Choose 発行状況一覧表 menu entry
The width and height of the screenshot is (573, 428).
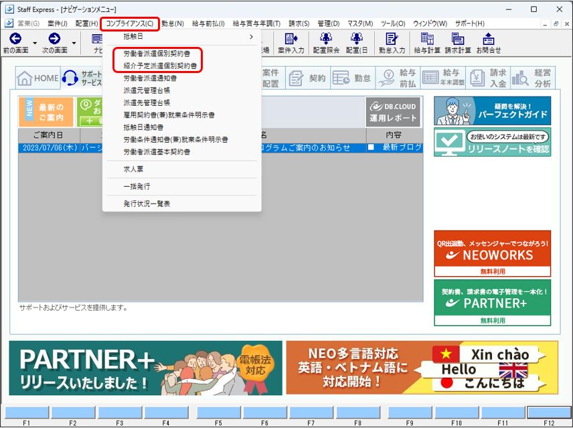[x=147, y=203]
